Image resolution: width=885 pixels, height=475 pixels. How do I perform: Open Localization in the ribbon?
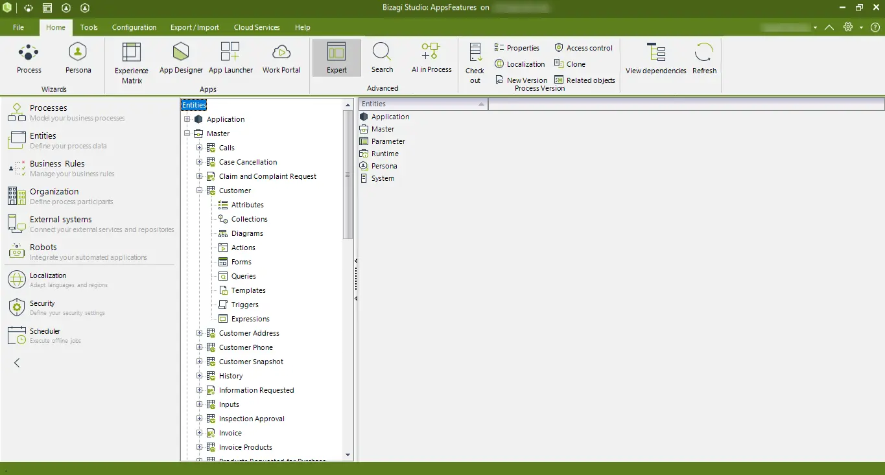[x=519, y=64]
